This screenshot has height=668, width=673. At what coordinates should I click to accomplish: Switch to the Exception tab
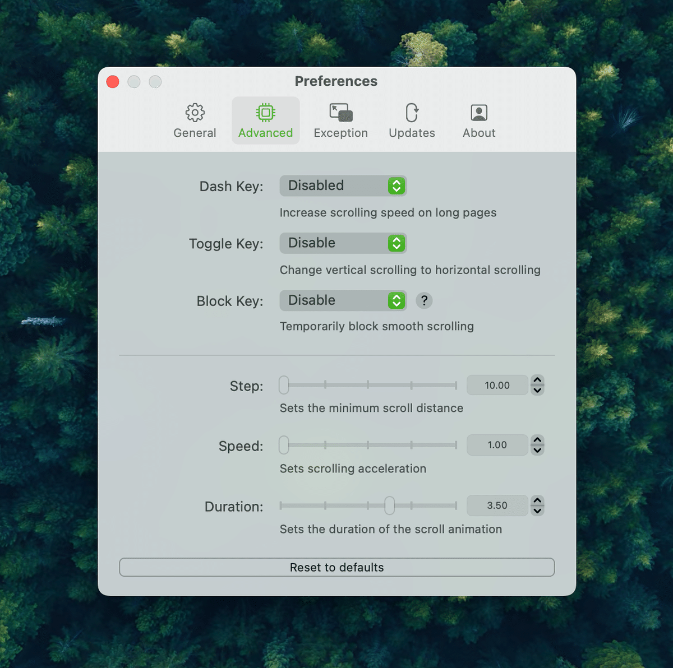340,120
